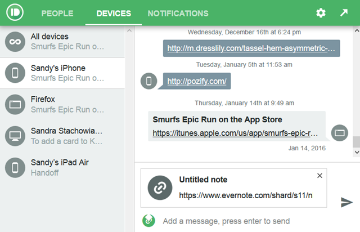Click device list scroll up arrow

coord(129,30)
